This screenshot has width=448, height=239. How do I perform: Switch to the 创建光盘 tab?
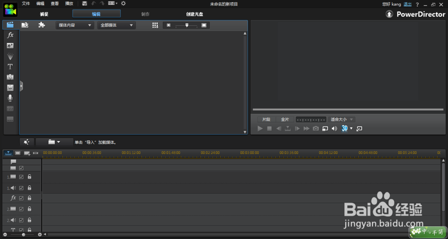tap(194, 14)
